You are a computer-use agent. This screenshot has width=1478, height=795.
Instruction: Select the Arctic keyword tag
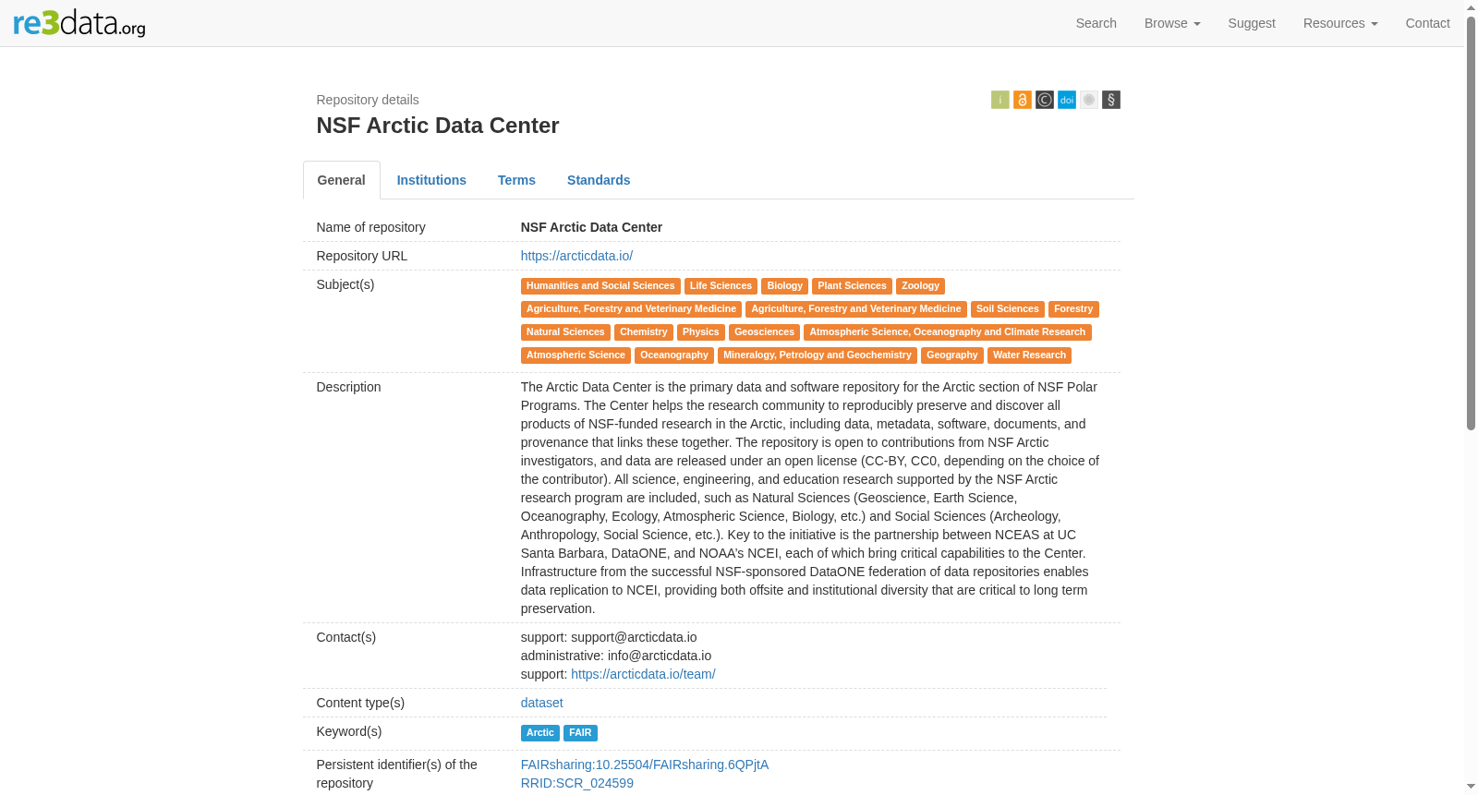coord(540,733)
